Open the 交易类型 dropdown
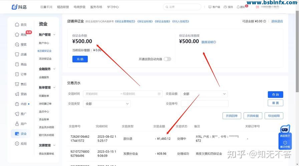This screenshot has height=166, width=299. pyautogui.click(x=107, y=104)
